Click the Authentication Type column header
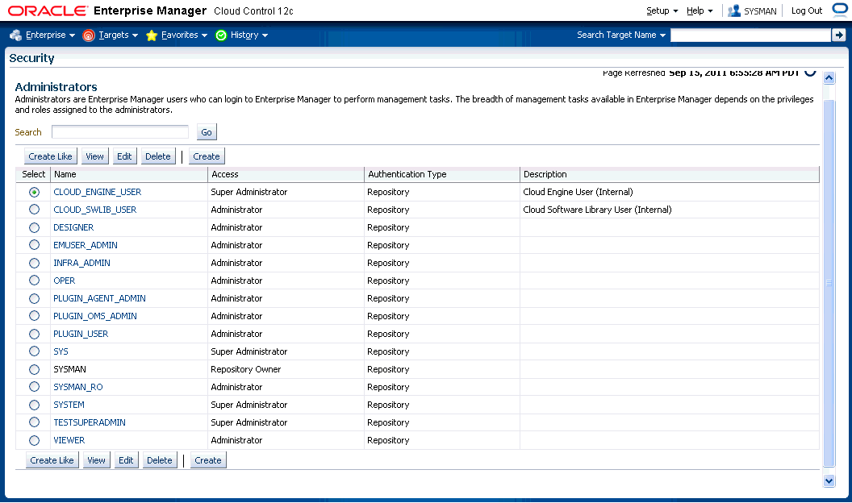This screenshot has height=503, width=852. click(x=442, y=174)
